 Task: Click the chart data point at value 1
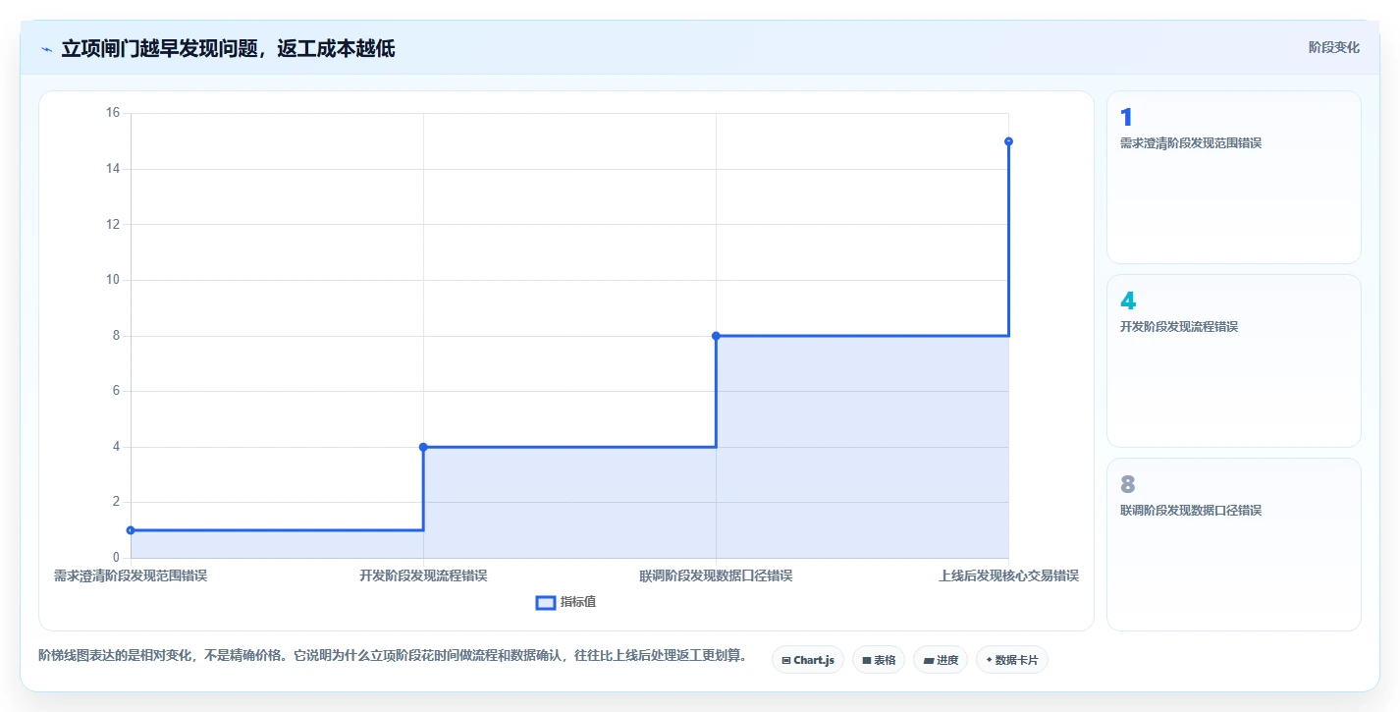pos(131,530)
